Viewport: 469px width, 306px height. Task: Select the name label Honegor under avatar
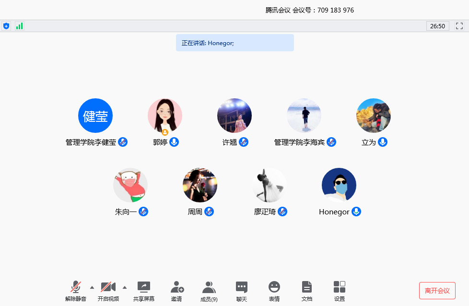click(x=334, y=212)
